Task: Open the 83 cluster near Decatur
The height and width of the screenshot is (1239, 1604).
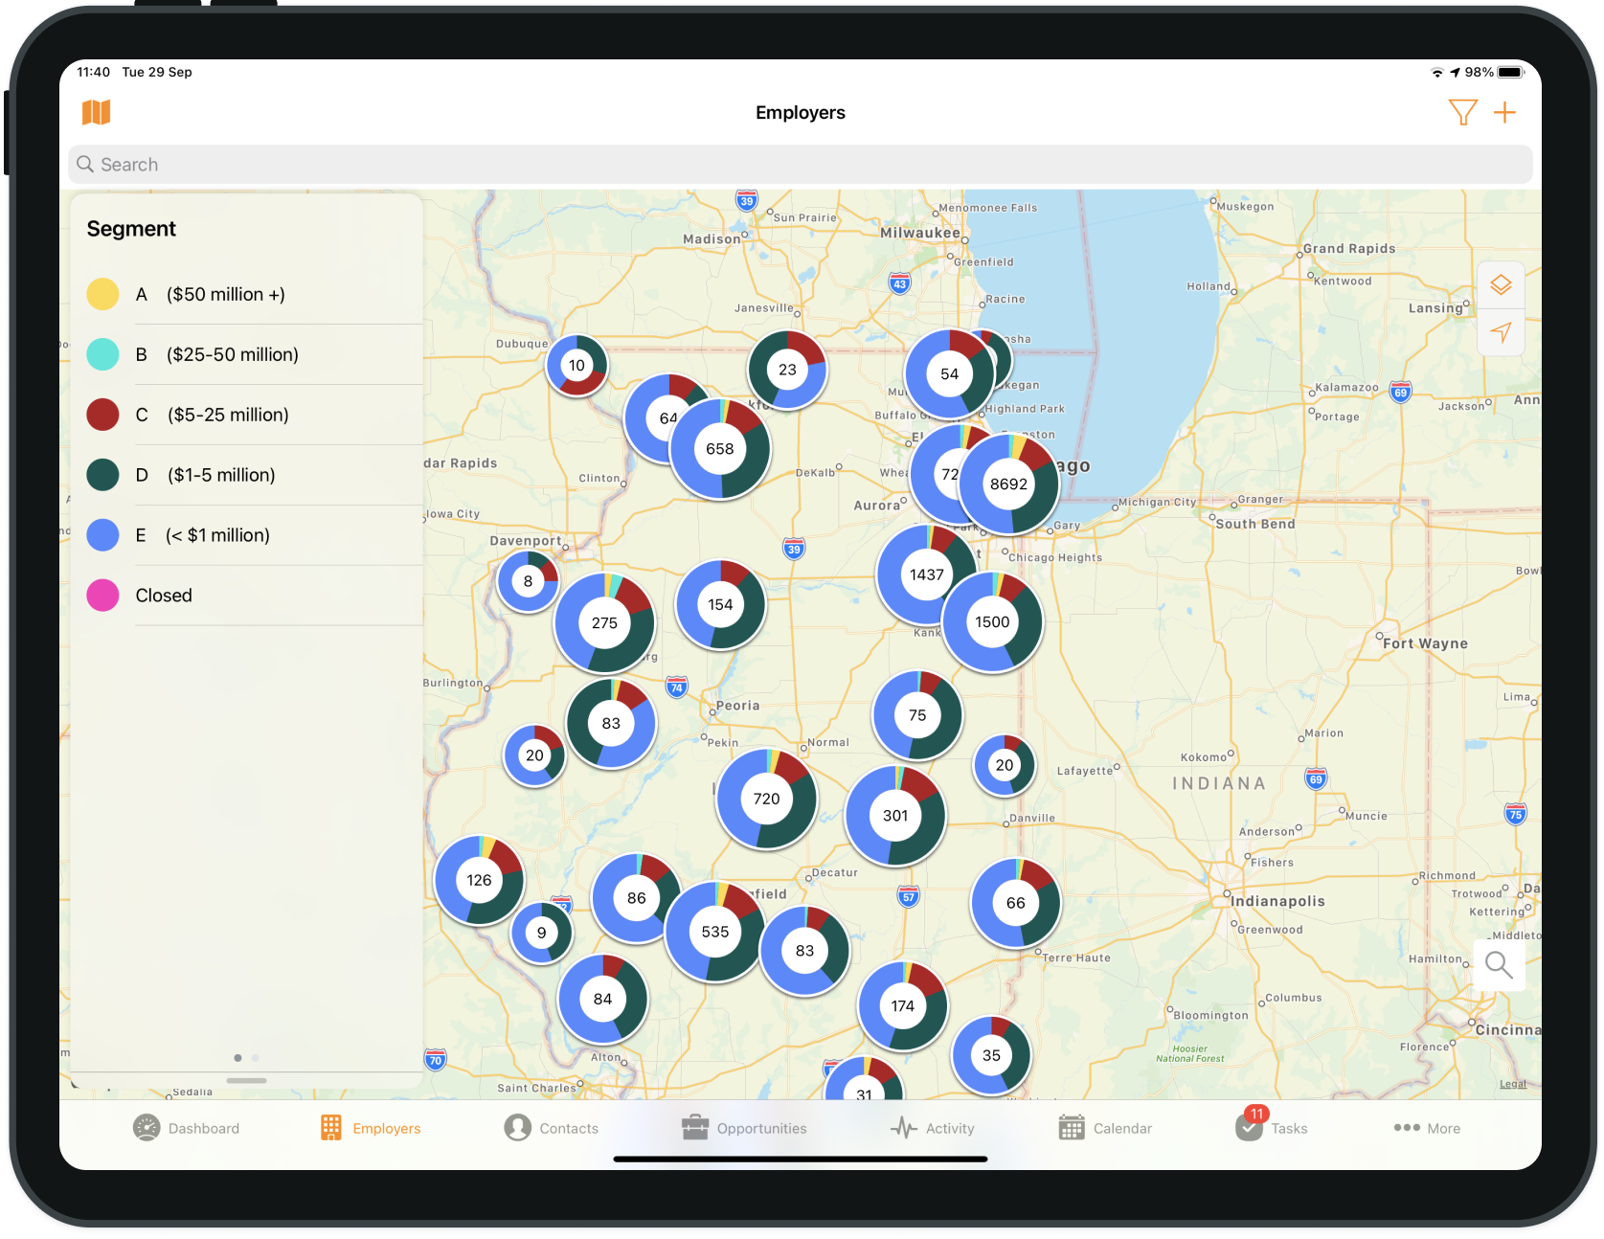Action: [x=804, y=951]
